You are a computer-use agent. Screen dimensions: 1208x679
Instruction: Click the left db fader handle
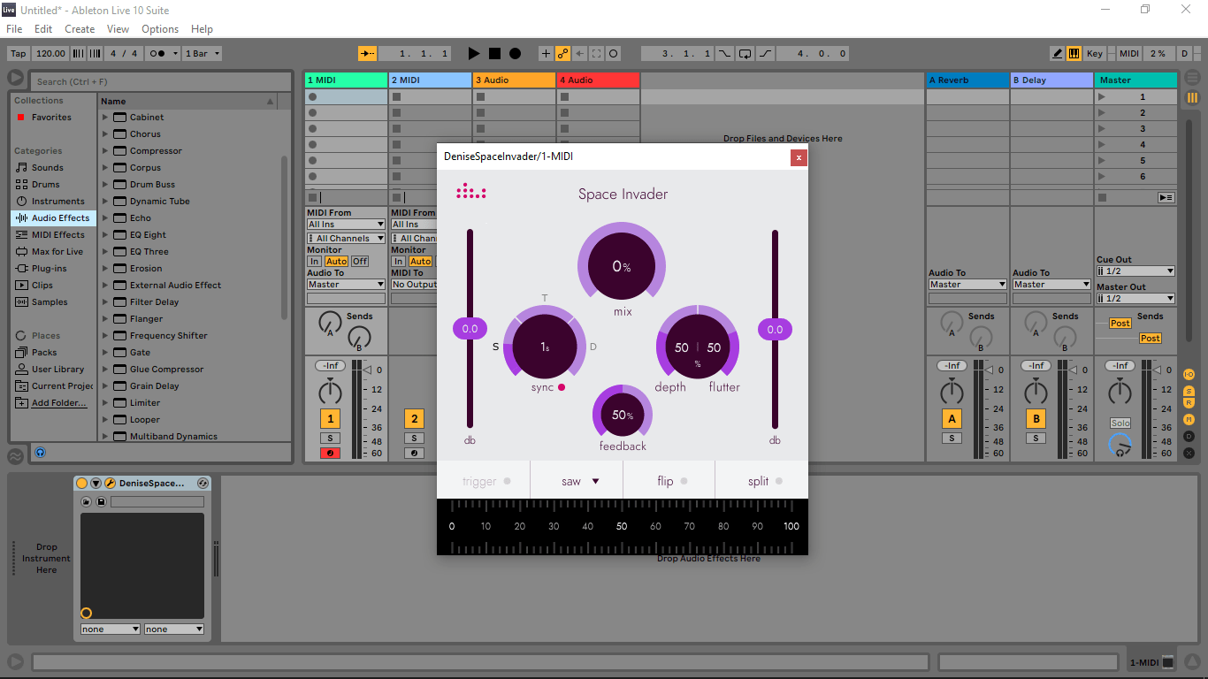click(470, 329)
